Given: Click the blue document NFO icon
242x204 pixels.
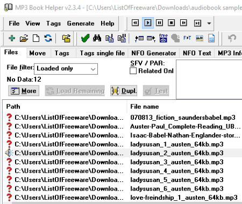Looking at the screenshot, I should pos(211,38).
